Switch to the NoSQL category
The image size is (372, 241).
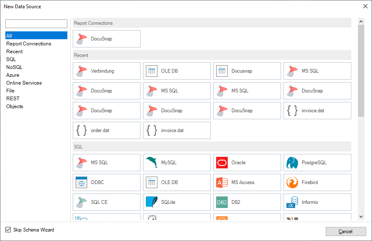click(x=14, y=67)
